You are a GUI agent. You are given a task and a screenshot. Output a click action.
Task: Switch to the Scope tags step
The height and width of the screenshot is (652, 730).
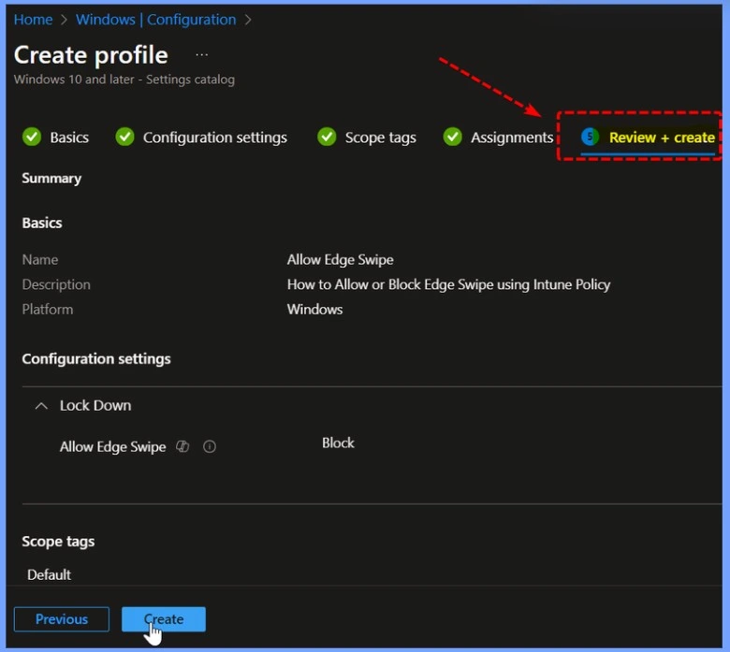click(x=380, y=138)
